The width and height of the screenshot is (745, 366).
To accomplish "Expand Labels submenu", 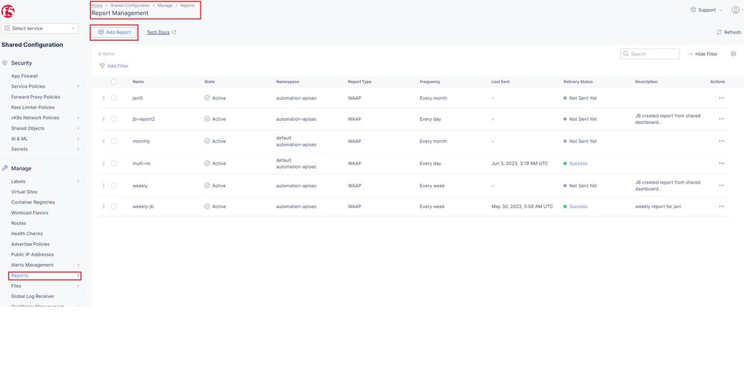I will pyautogui.click(x=45, y=181).
